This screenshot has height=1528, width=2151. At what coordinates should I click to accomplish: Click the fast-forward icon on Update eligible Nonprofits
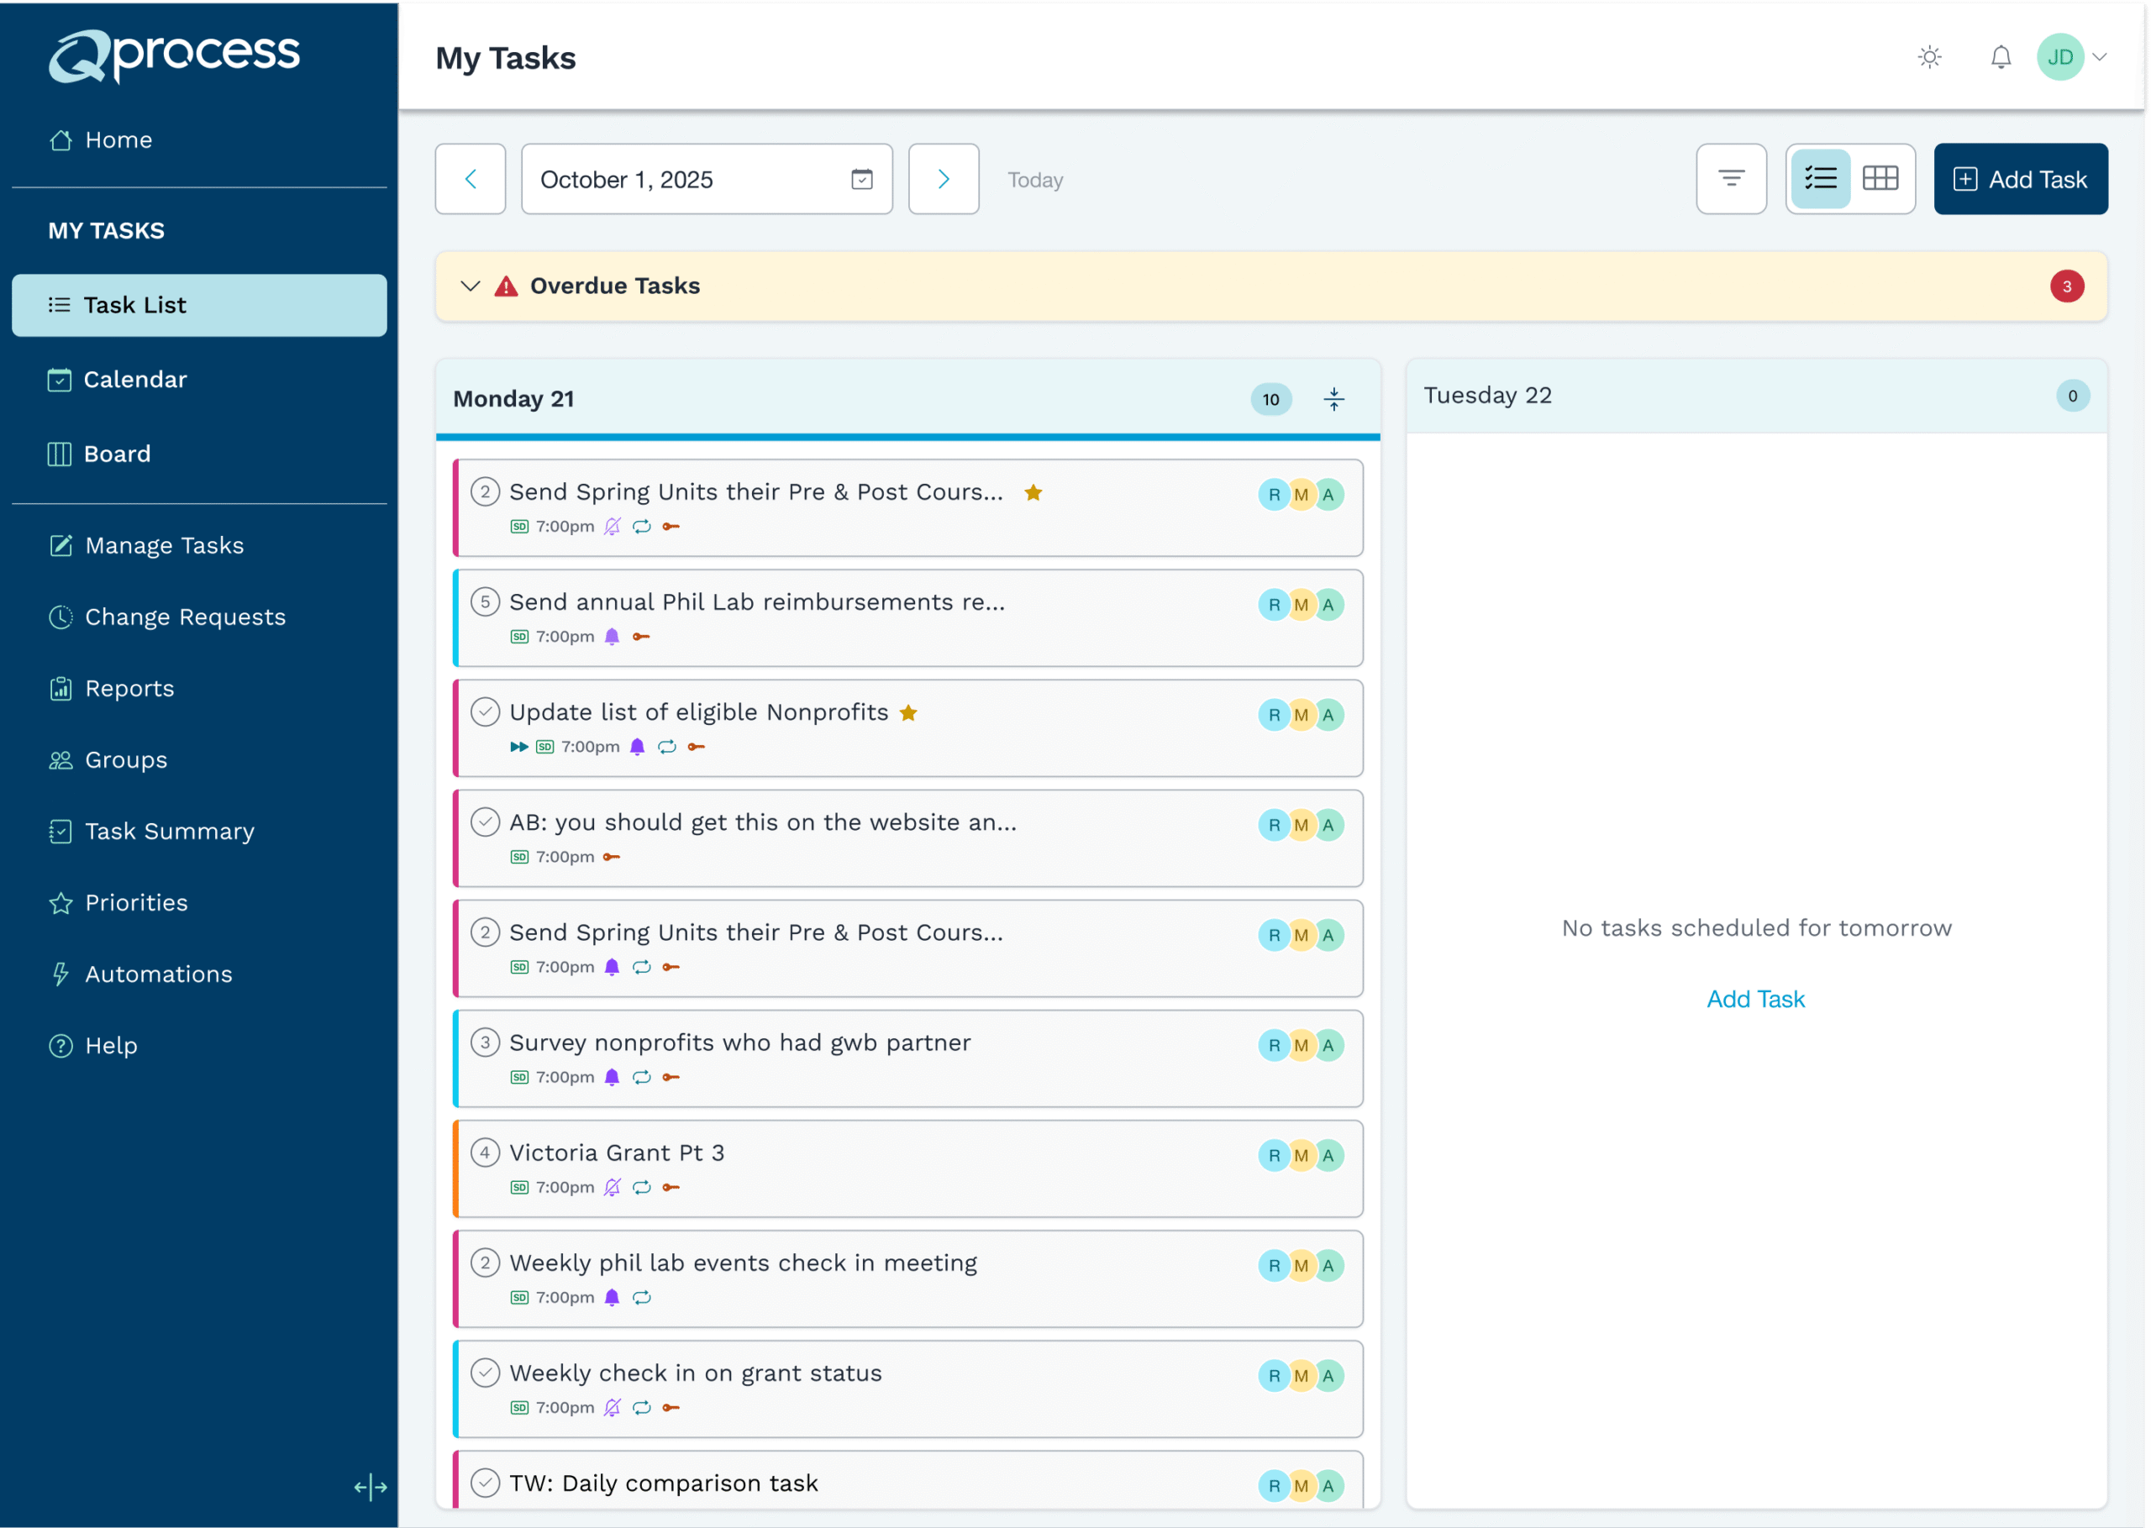pos(518,746)
